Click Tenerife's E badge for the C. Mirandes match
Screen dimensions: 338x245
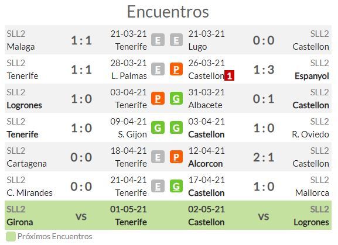click(x=158, y=187)
